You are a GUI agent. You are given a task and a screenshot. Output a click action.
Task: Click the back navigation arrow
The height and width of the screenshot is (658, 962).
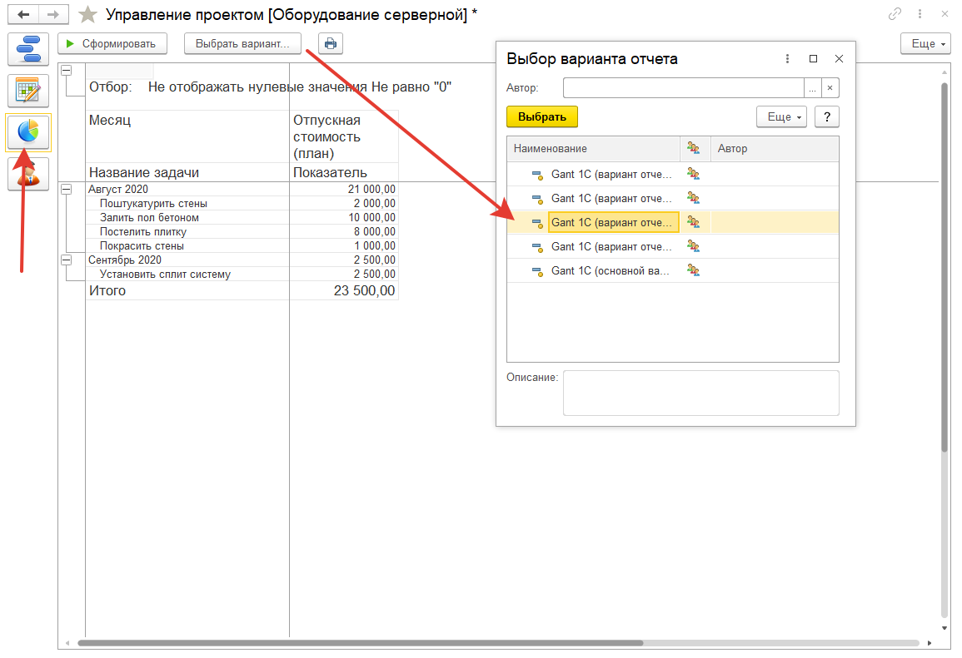[23, 15]
